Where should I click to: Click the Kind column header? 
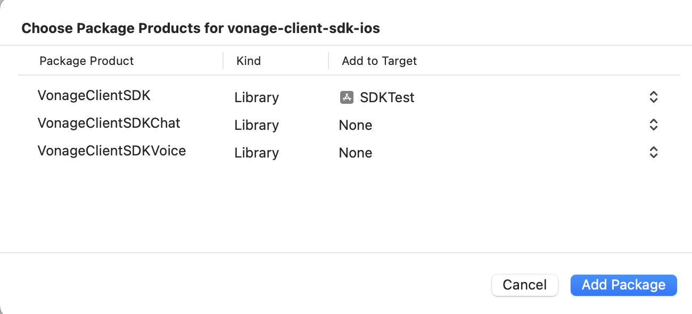coord(248,61)
